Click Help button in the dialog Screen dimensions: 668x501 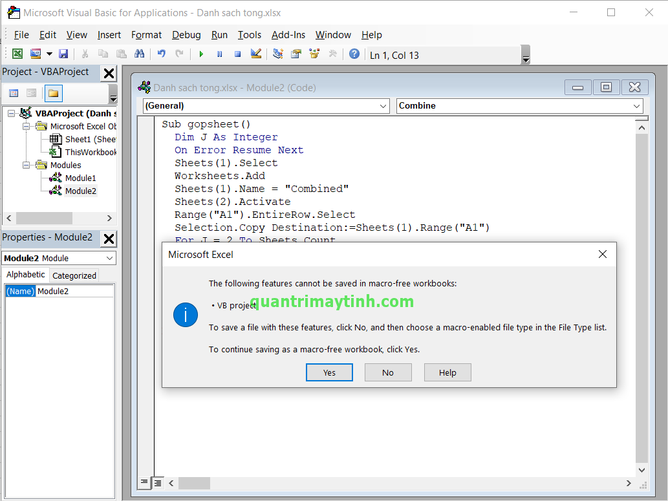(447, 372)
